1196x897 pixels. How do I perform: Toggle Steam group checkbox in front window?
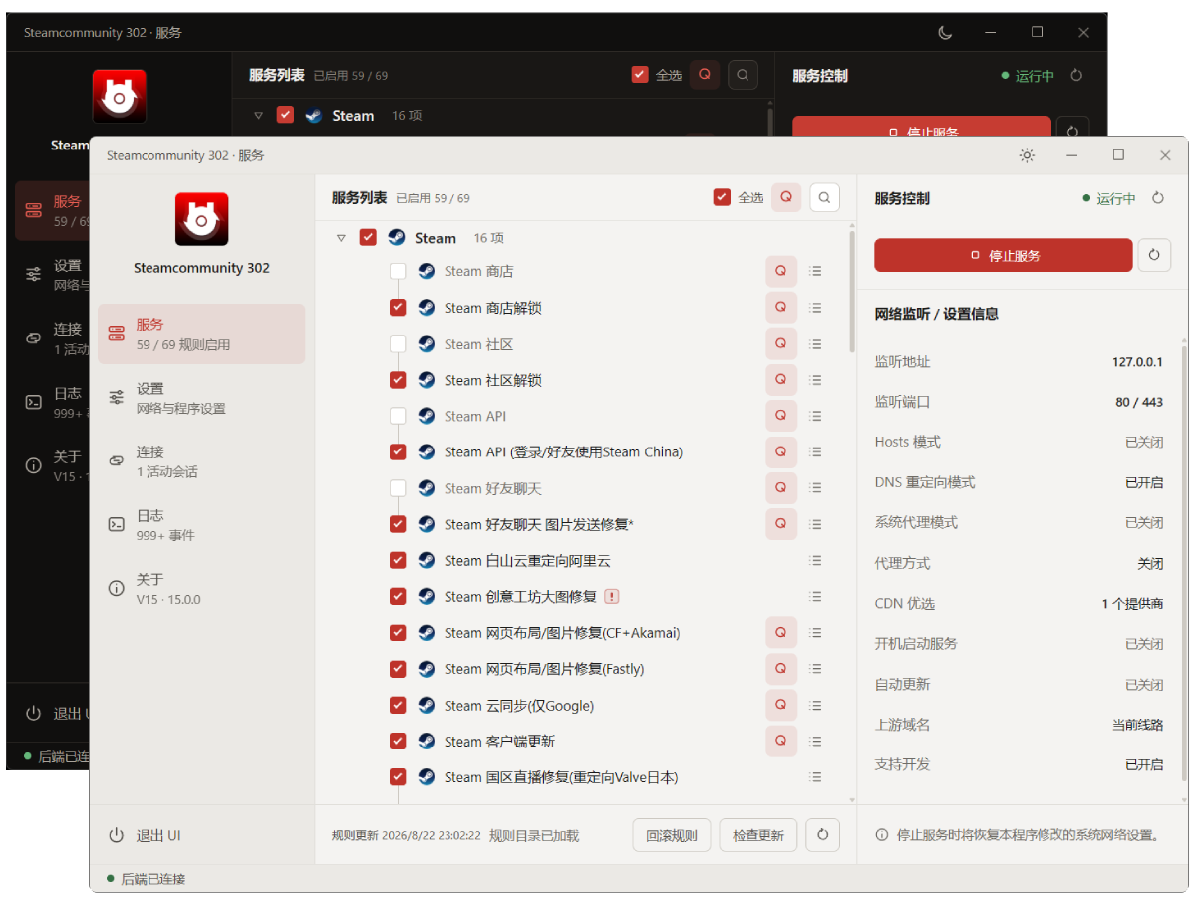click(368, 238)
